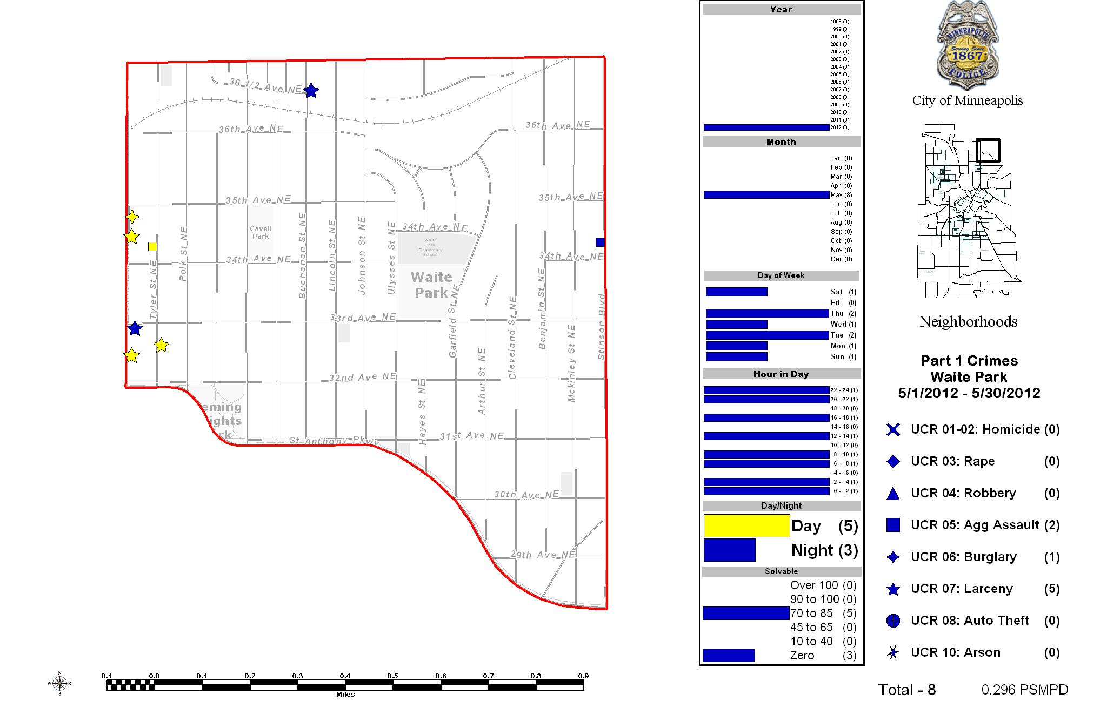Expand the Month section header

(x=781, y=141)
